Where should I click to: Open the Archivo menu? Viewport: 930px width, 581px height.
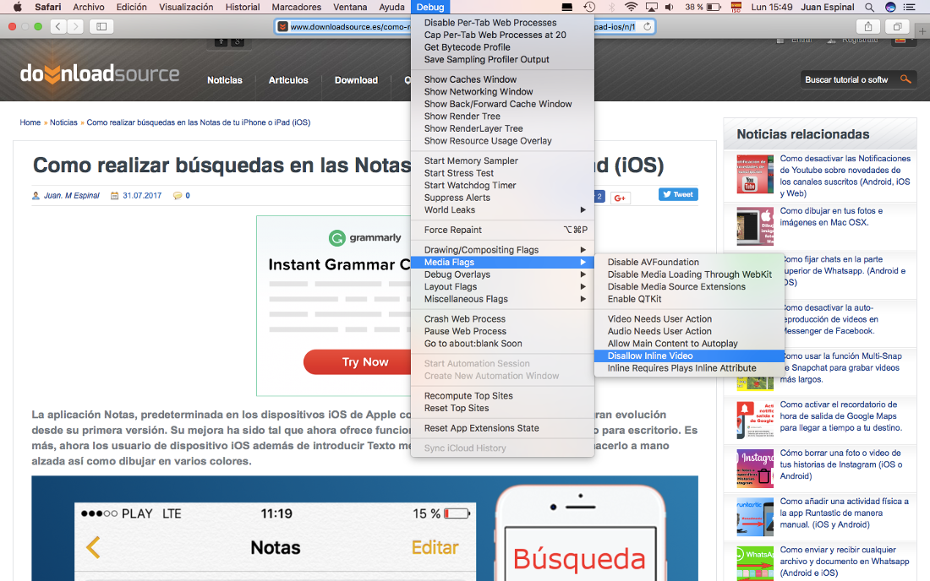coord(89,7)
